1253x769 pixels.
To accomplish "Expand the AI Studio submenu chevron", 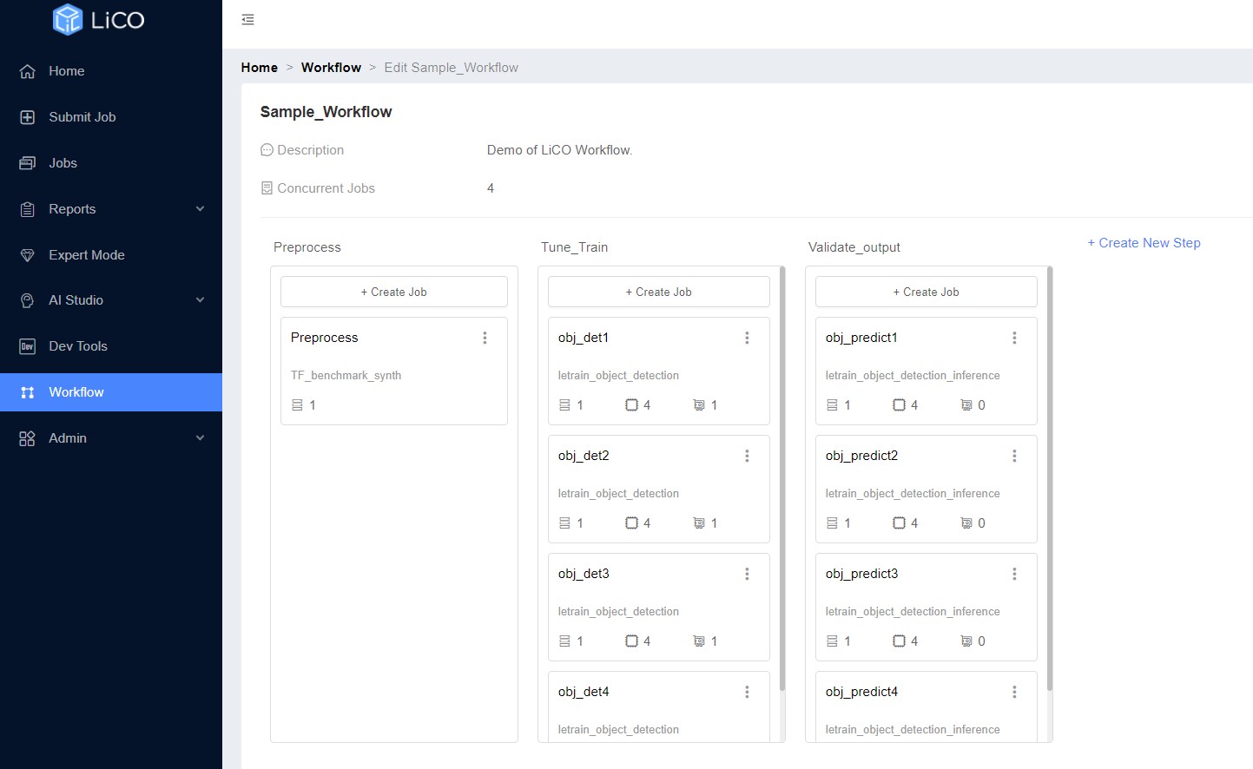I will [x=200, y=300].
